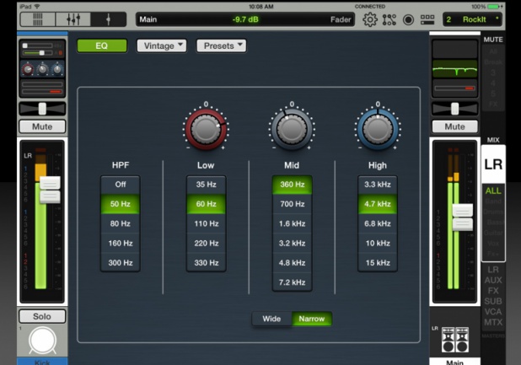Image resolution: width=521 pixels, height=365 pixels.
Task: Mute the Kick channel on left strip
Action: tap(42, 126)
